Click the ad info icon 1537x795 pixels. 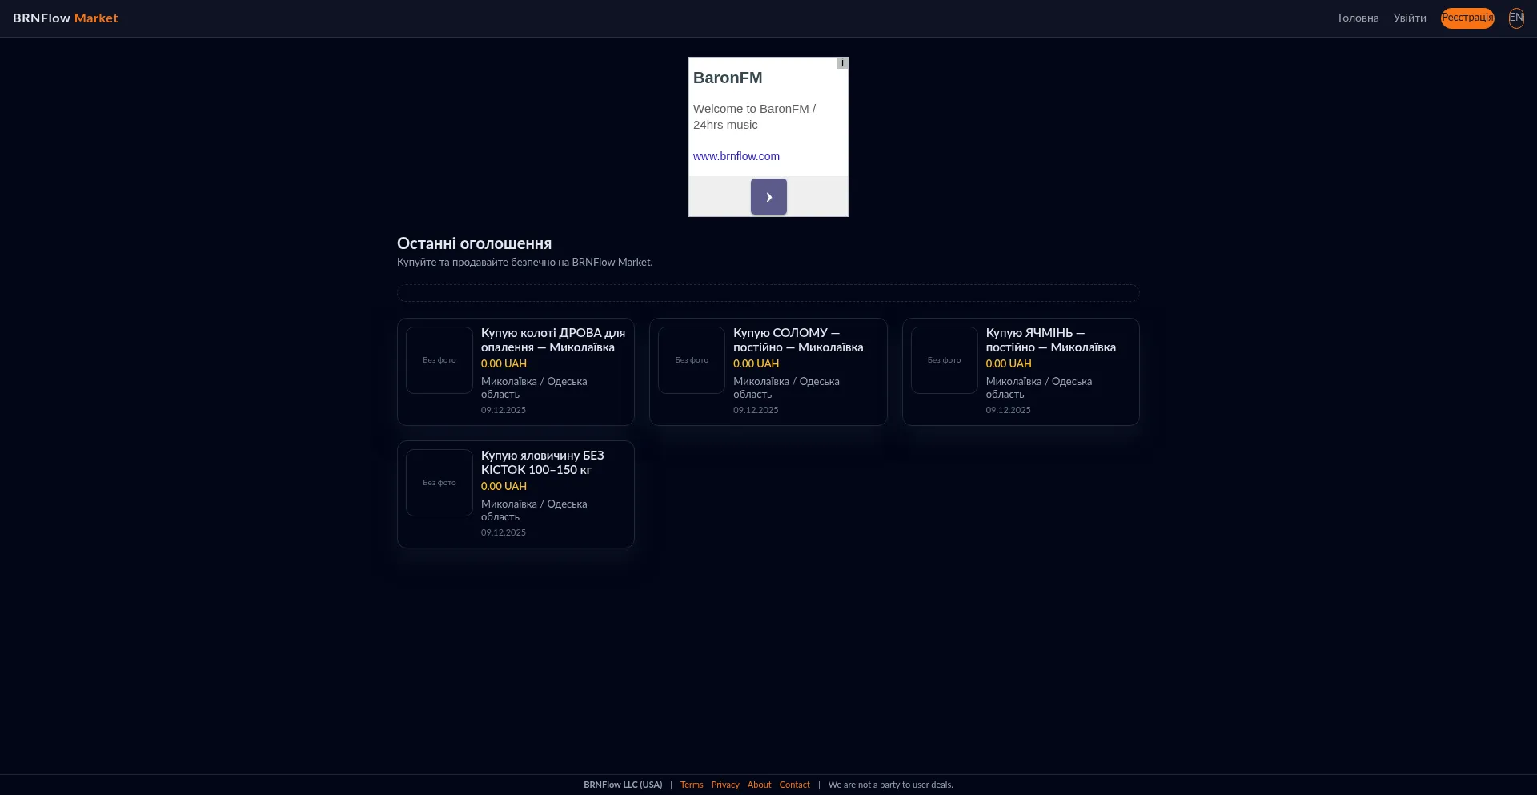tap(842, 63)
